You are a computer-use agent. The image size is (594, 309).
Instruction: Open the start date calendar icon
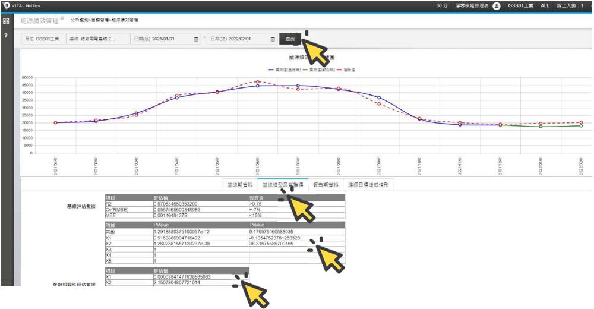point(197,39)
